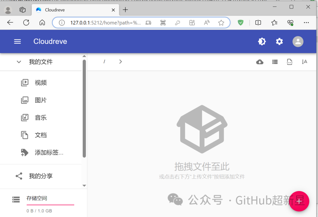
Task: Open password manager key icon
Action: (178, 23)
